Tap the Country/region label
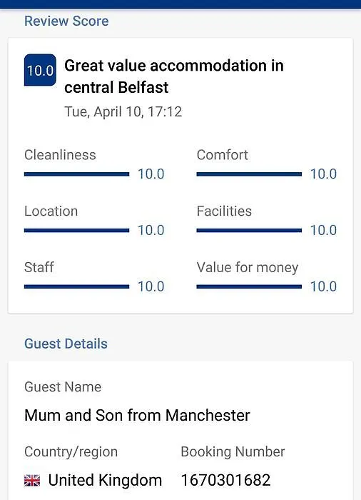 71,452
